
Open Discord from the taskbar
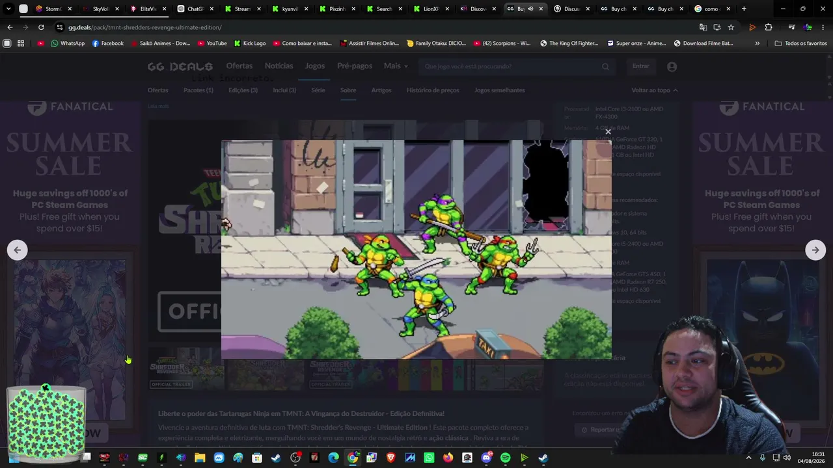486,458
